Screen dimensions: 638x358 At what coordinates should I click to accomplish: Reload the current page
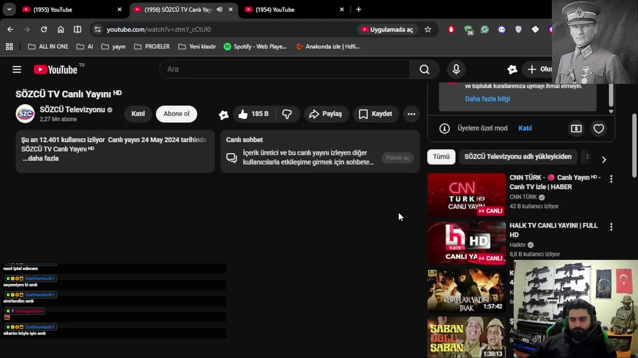click(44, 29)
